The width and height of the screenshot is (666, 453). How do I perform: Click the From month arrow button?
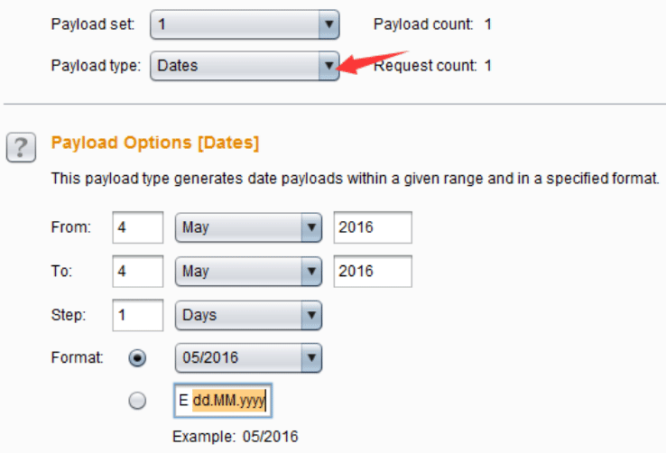pos(311,227)
